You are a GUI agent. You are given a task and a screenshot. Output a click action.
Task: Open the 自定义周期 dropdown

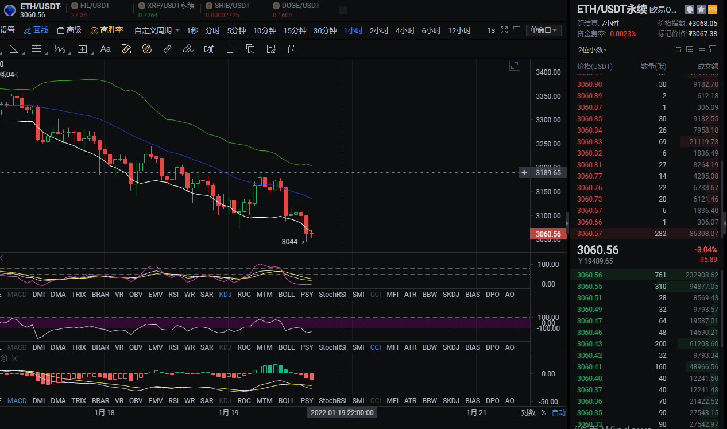[157, 30]
